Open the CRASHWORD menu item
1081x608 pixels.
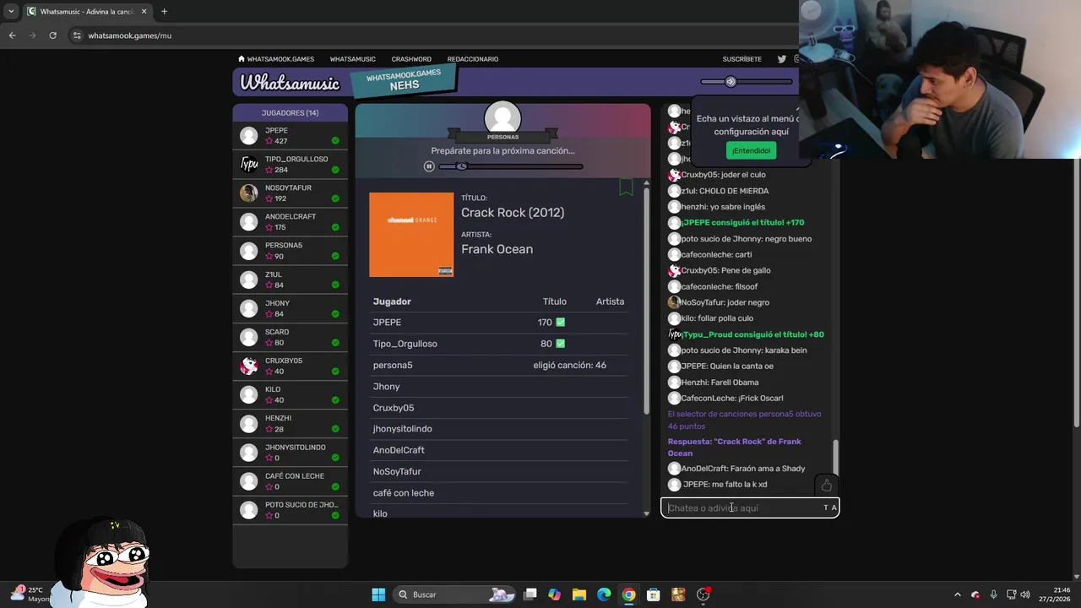[x=411, y=59]
